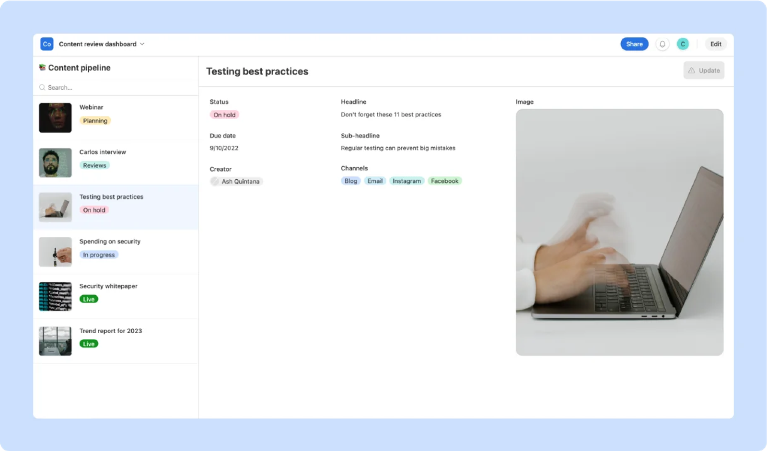This screenshot has width=767, height=451.
Task: Click sub-headline Regular testing can prevent big mistakes
Action: click(x=398, y=148)
